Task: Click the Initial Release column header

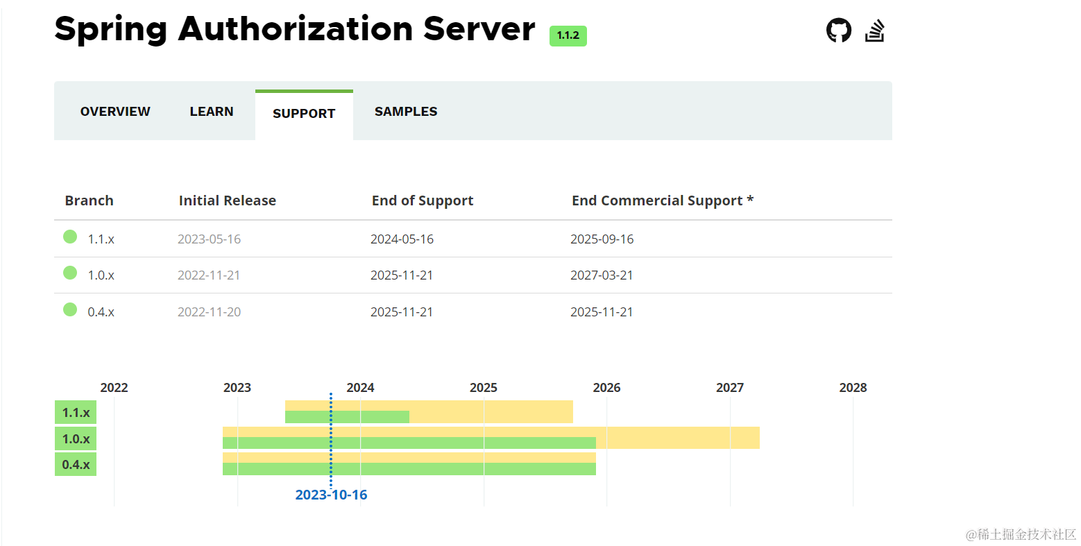Action: pyautogui.click(x=228, y=201)
